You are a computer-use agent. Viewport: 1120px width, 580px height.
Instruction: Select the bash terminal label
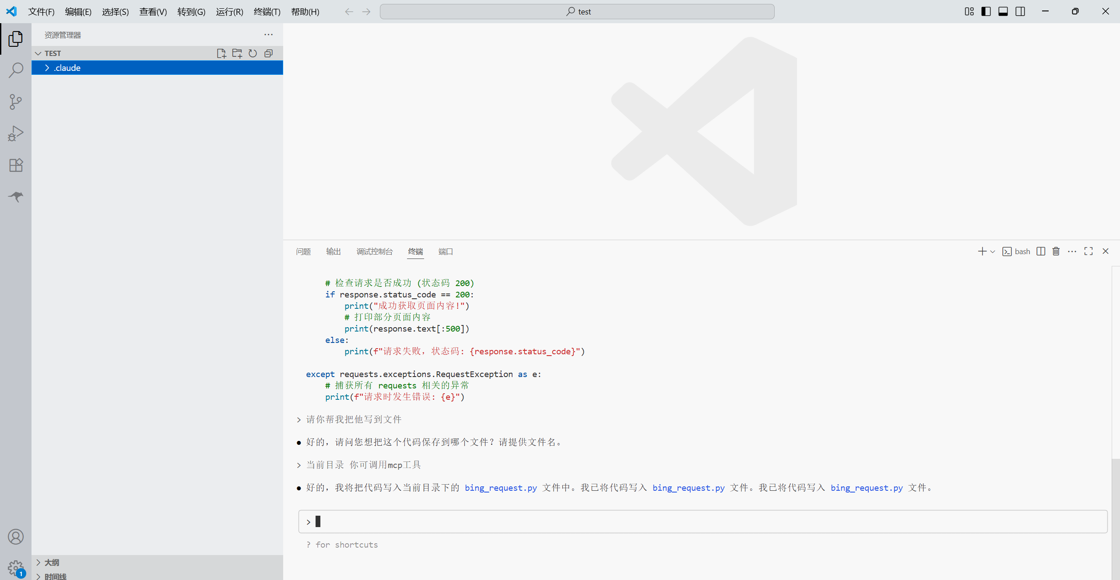coord(1016,252)
